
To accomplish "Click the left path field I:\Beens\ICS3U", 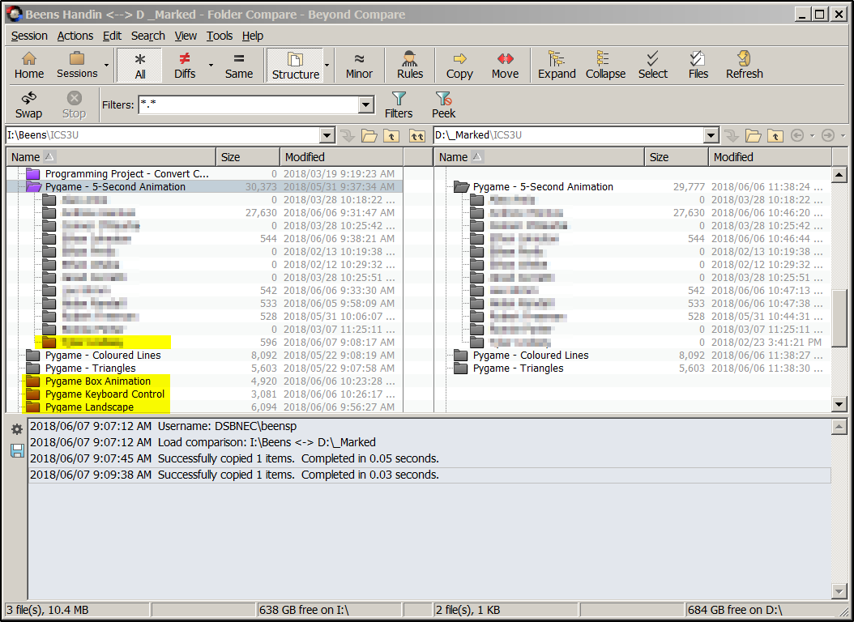I will pyautogui.click(x=164, y=135).
